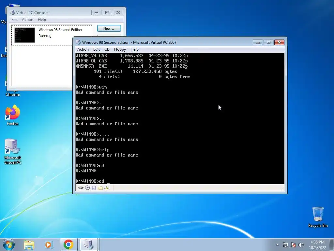
Task: Click the 'D:\WIN98>win' command line
Action: tap(91, 87)
